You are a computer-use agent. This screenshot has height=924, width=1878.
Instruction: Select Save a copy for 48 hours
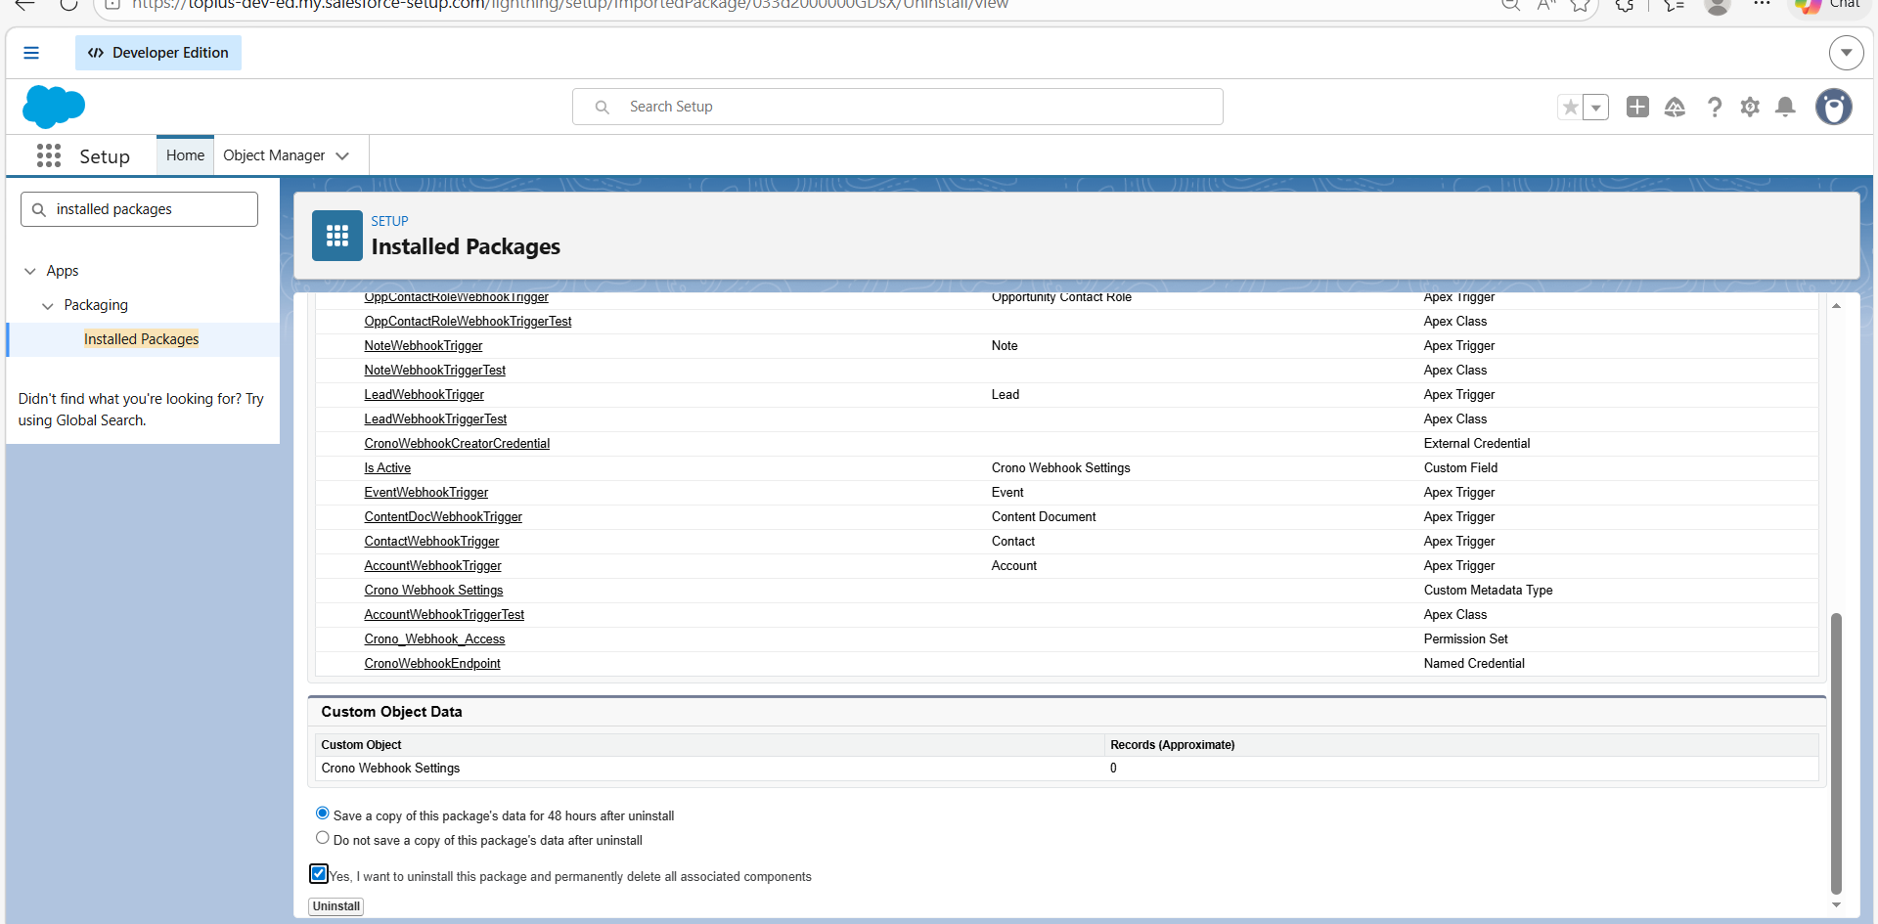pyautogui.click(x=323, y=814)
